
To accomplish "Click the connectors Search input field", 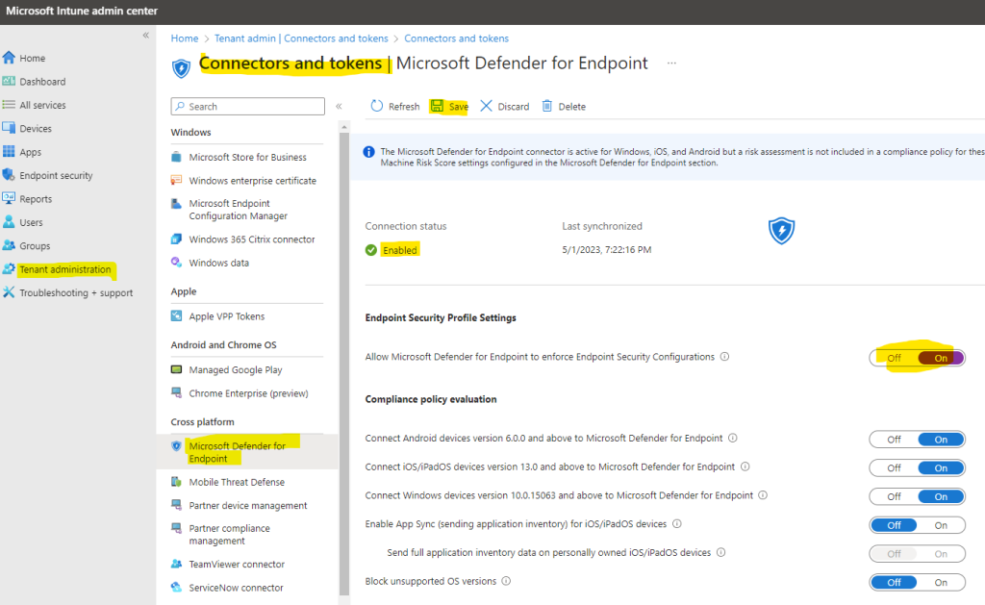I will click(247, 106).
